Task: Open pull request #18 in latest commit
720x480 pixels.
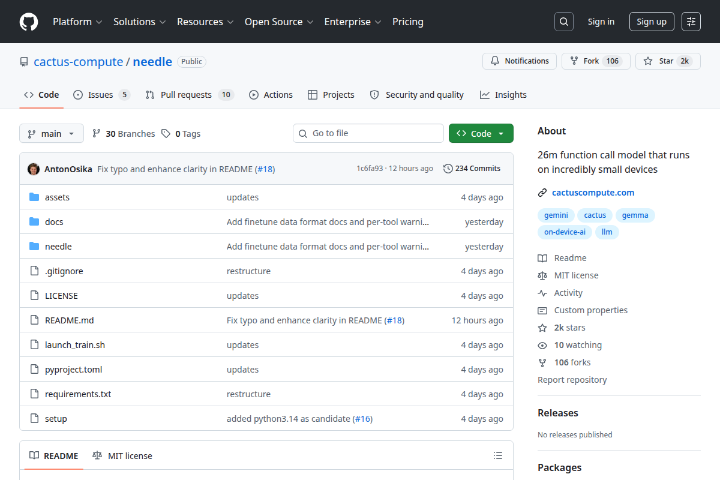Action: (x=265, y=169)
